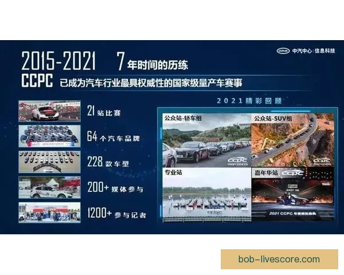Click the '信息科技' text at top right

point(325,51)
